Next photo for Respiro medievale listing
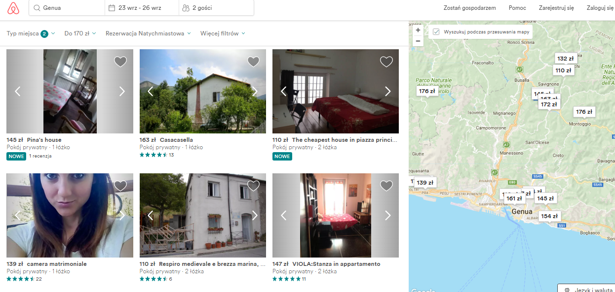The height and width of the screenshot is (292, 615). (255, 215)
